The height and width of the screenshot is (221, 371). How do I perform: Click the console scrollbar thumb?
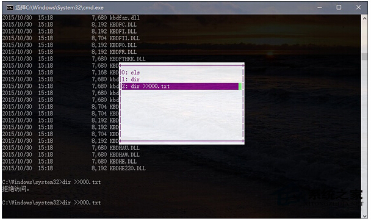(365, 56)
